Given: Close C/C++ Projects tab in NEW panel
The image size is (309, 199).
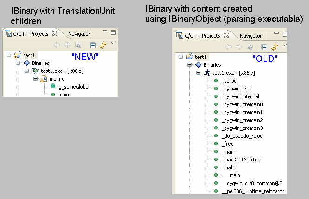Looking at the screenshot, I should coord(55,34).
